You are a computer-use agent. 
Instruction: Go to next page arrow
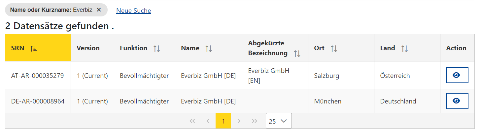pyautogui.click(x=239, y=121)
